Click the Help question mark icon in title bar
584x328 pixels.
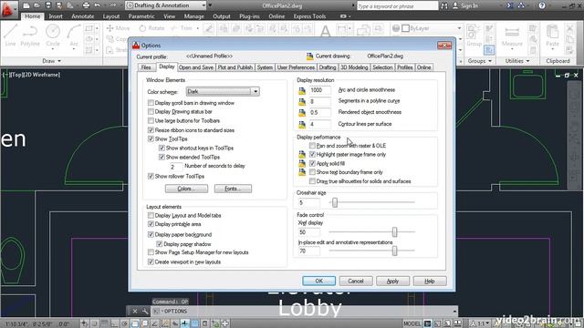click(x=542, y=5)
